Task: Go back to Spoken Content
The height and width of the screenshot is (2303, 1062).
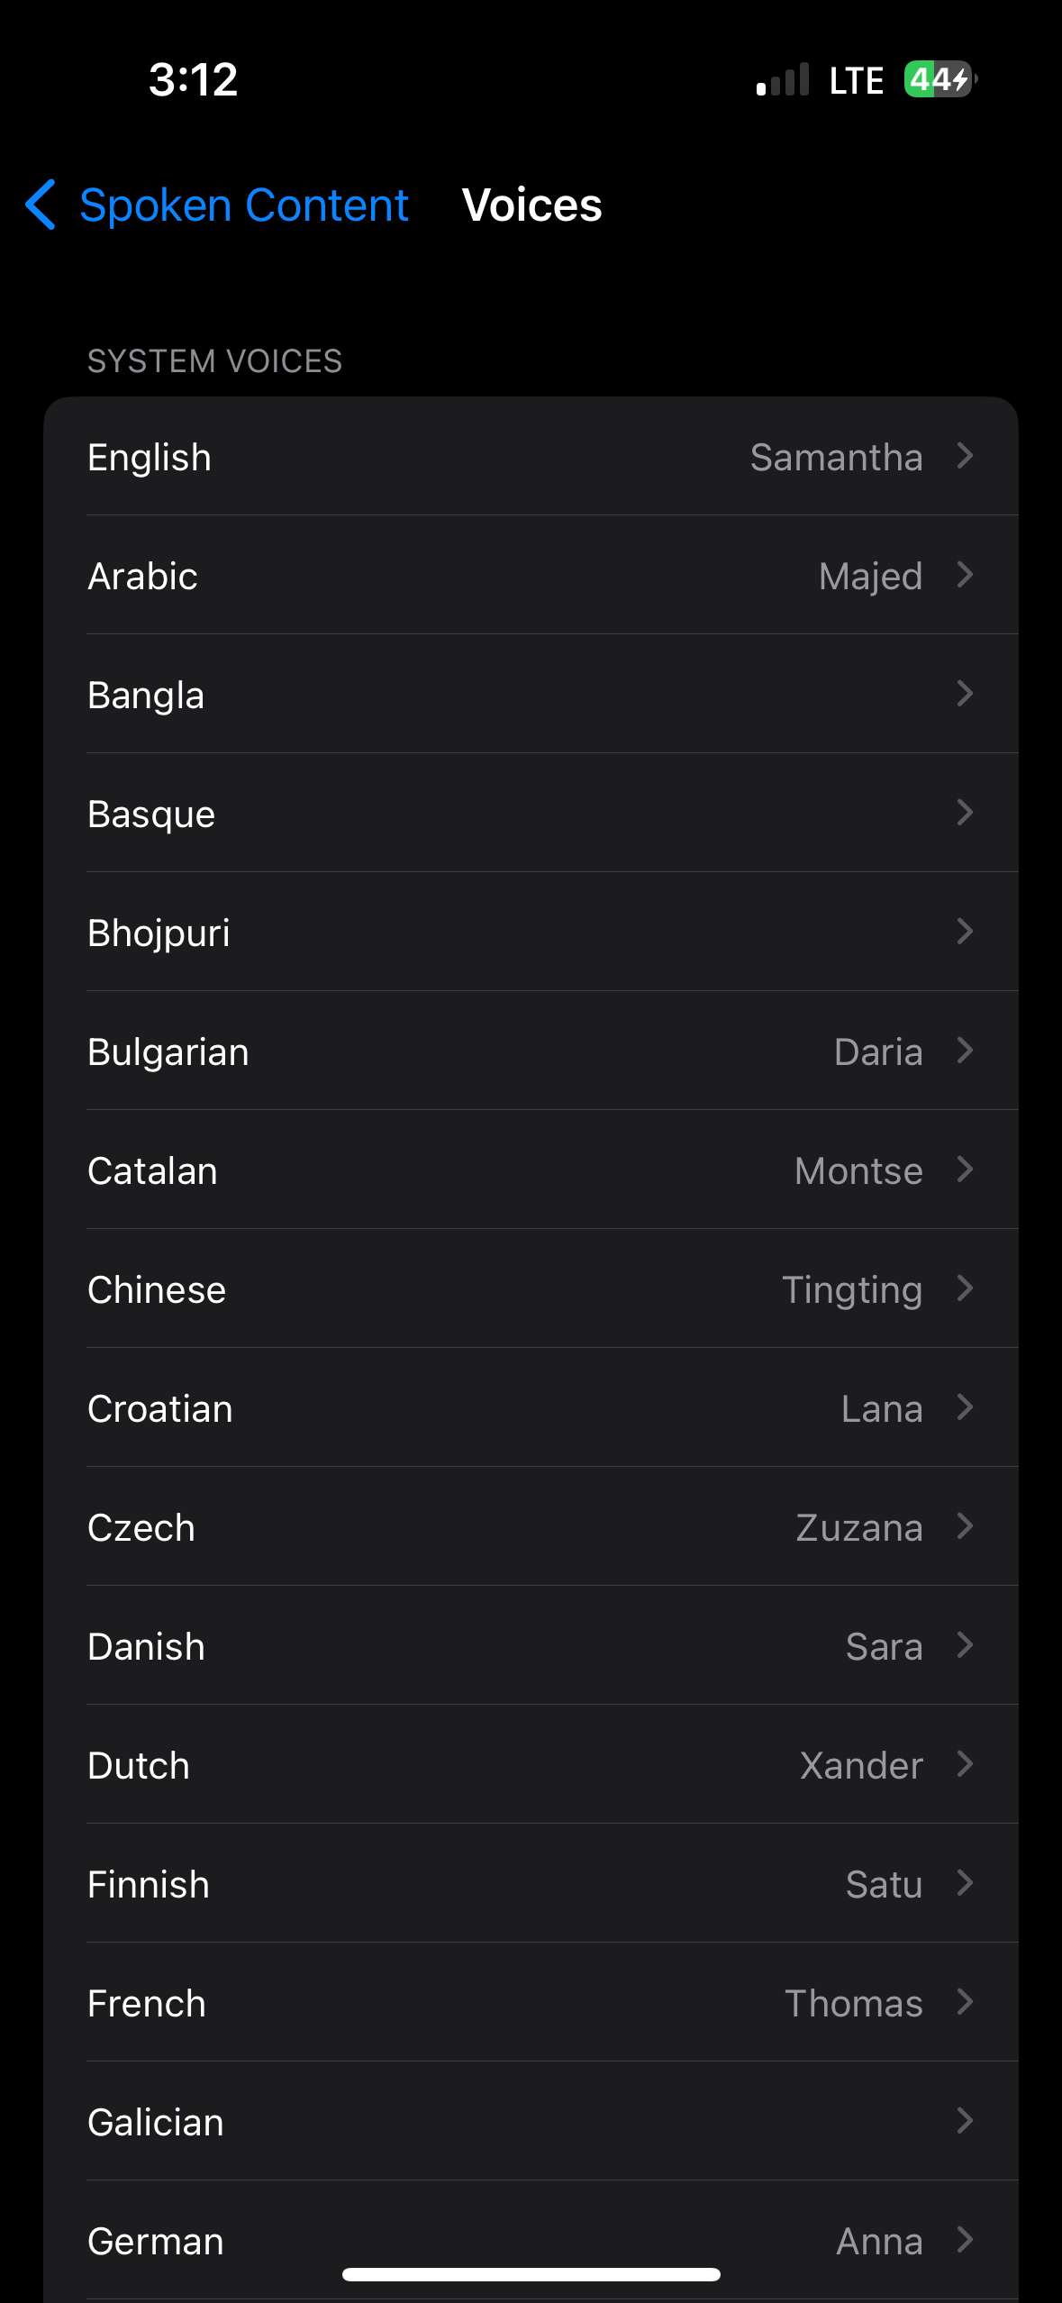Action: point(243,205)
